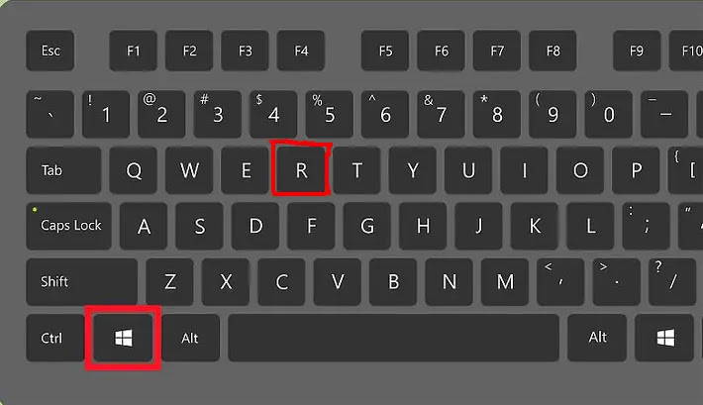Click the left Shift key
The width and height of the screenshot is (703, 405).
point(81,281)
